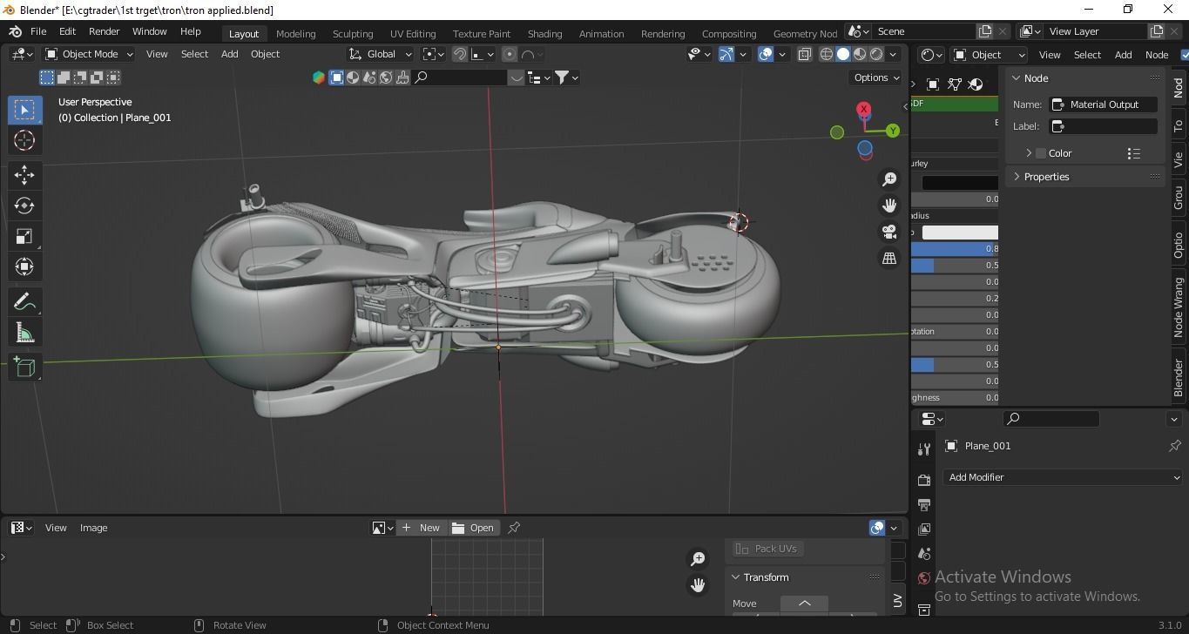Select the Annotate tool
This screenshot has width=1189, height=634.
24,302
